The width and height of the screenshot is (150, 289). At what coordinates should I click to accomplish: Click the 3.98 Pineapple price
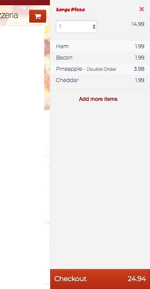click(139, 69)
